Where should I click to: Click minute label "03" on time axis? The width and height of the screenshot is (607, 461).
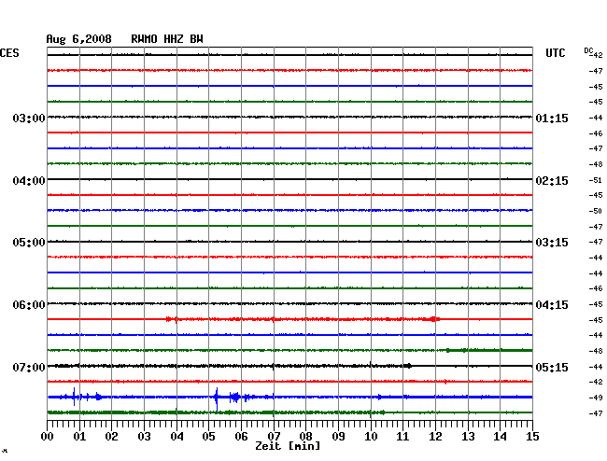[x=144, y=437]
